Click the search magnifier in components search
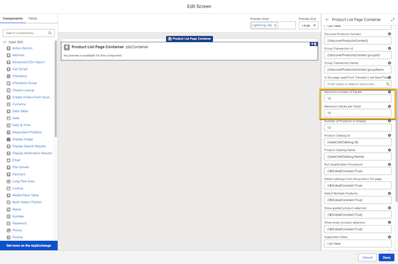 50,33
